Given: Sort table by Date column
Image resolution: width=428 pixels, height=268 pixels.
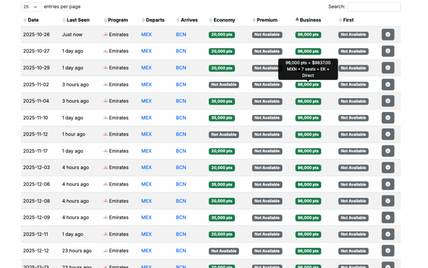Looking at the screenshot, I should click(x=33, y=20).
